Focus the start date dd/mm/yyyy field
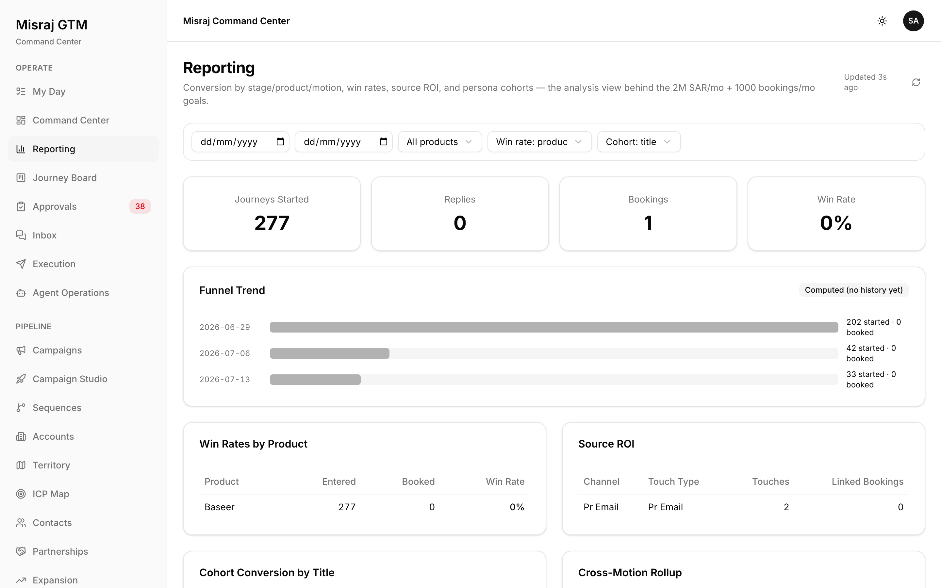This screenshot has height=588, width=941. (240, 142)
